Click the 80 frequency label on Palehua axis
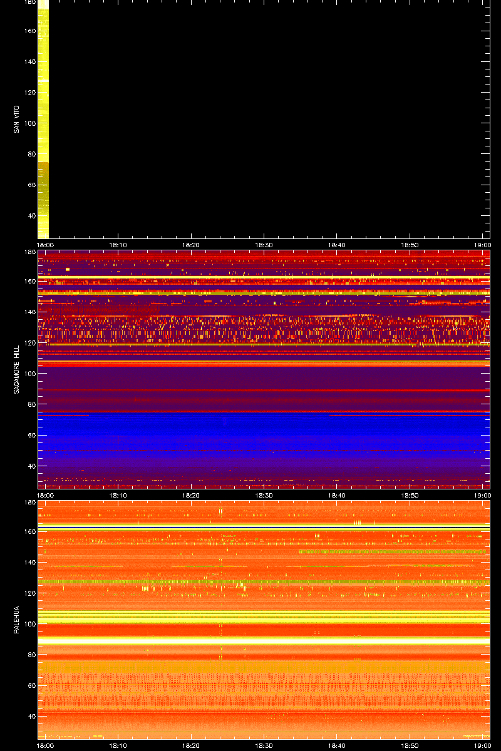This screenshot has width=501, height=751. 31,655
